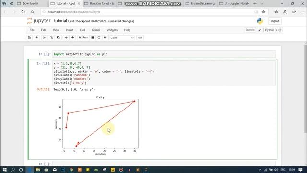Open the cell type Code dropdown
The width and height of the screenshot is (307, 173).
(x=122, y=37)
